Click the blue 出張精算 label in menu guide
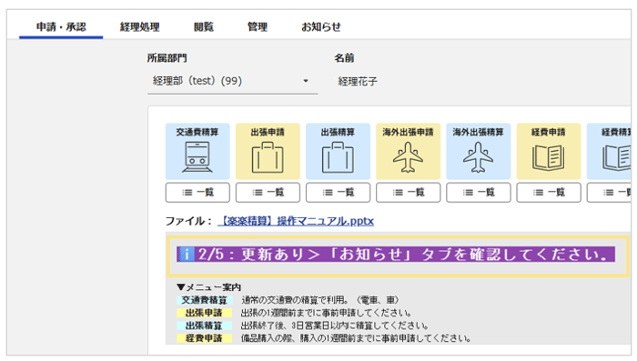 click(x=205, y=326)
